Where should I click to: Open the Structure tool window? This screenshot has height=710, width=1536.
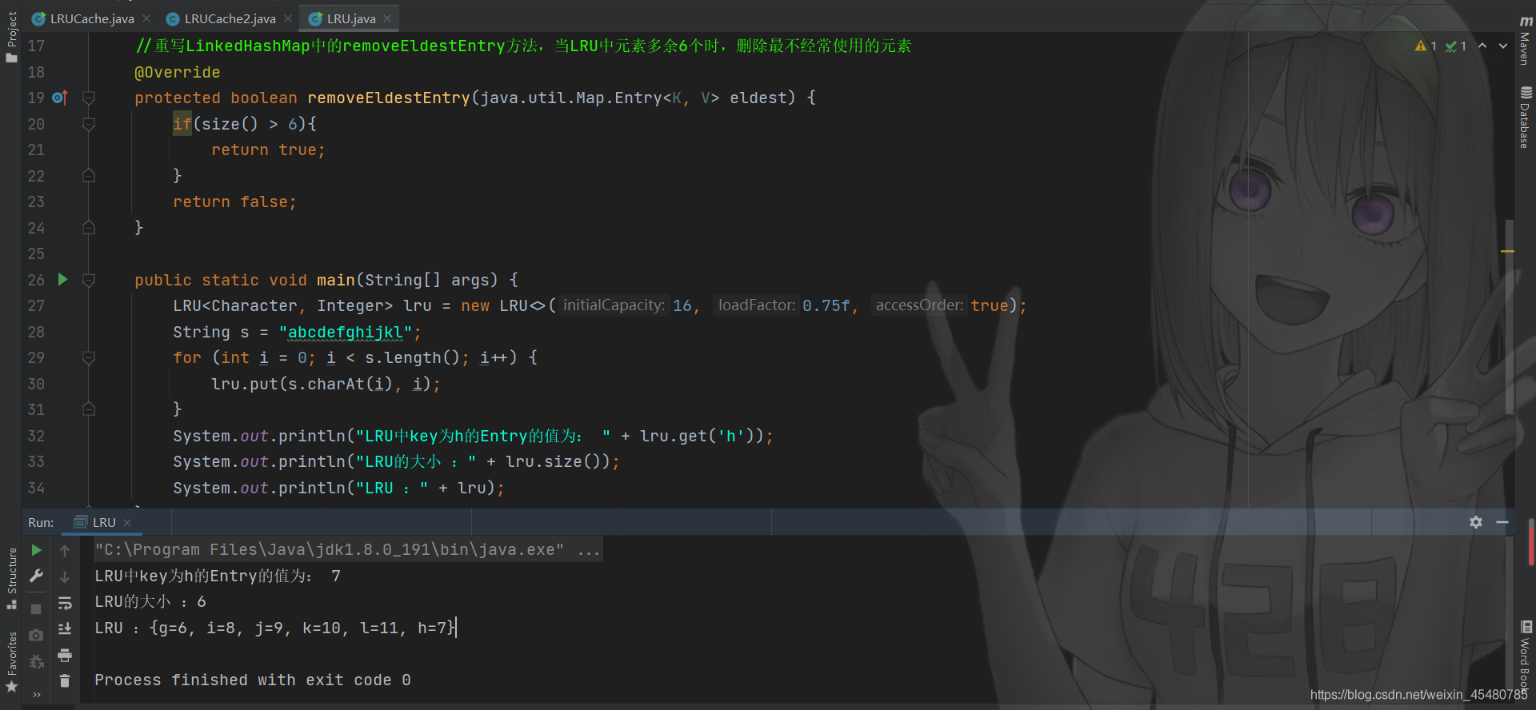tap(11, 578)
